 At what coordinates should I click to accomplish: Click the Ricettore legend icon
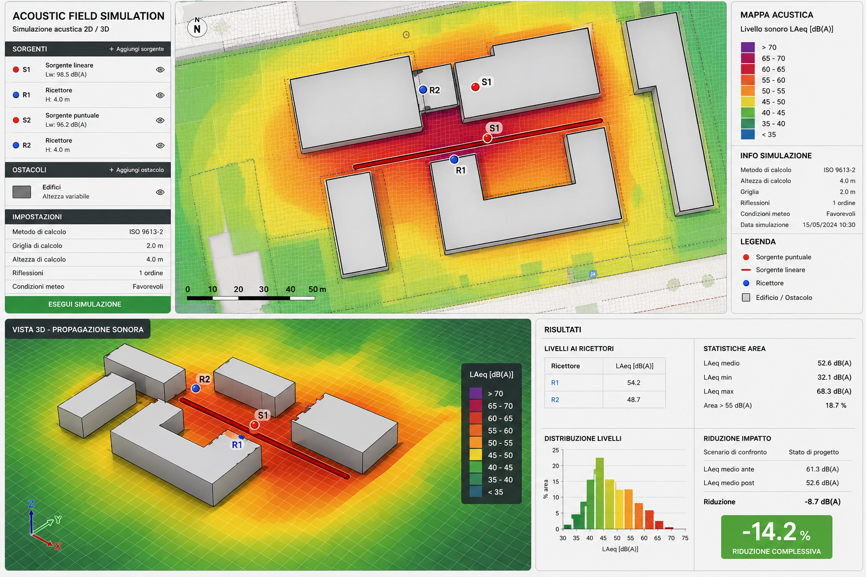point(746,283)
